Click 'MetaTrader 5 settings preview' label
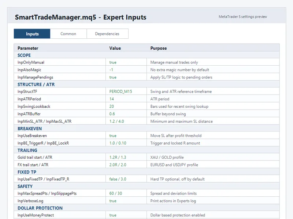This screenshot has width=293, height=219. coord(243,17)
